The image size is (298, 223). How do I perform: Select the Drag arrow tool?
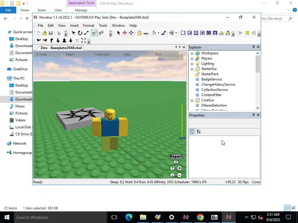(x=74, y=33)
